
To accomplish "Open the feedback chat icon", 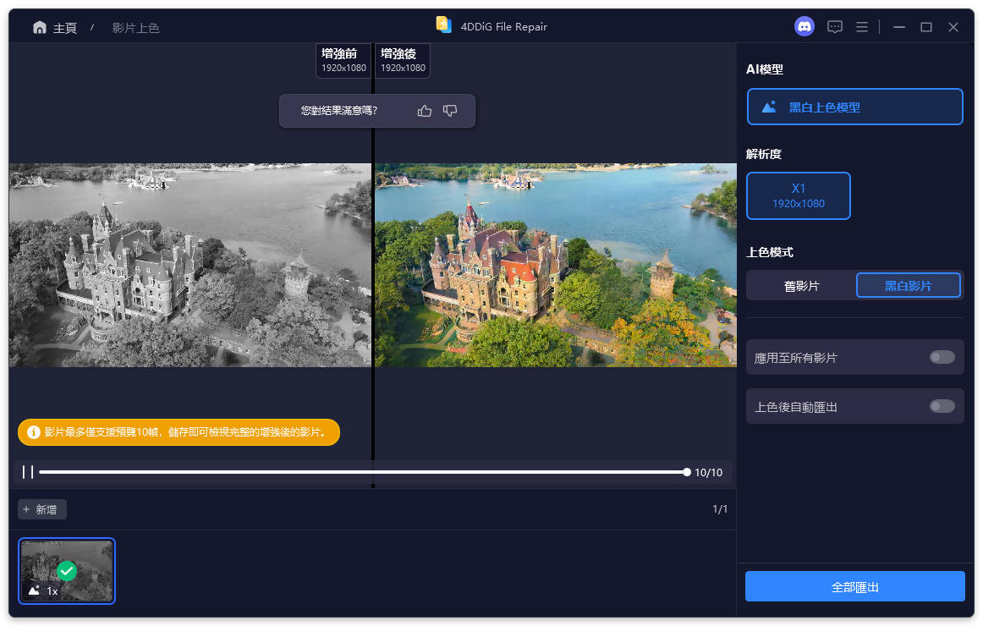I will (x=834, y=26).
